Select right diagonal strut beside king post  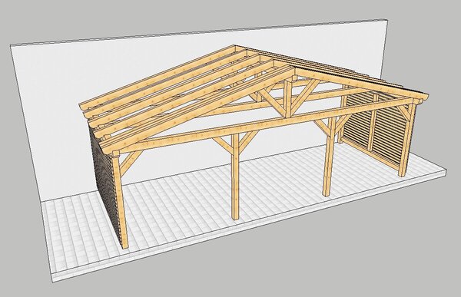[304, 96]
